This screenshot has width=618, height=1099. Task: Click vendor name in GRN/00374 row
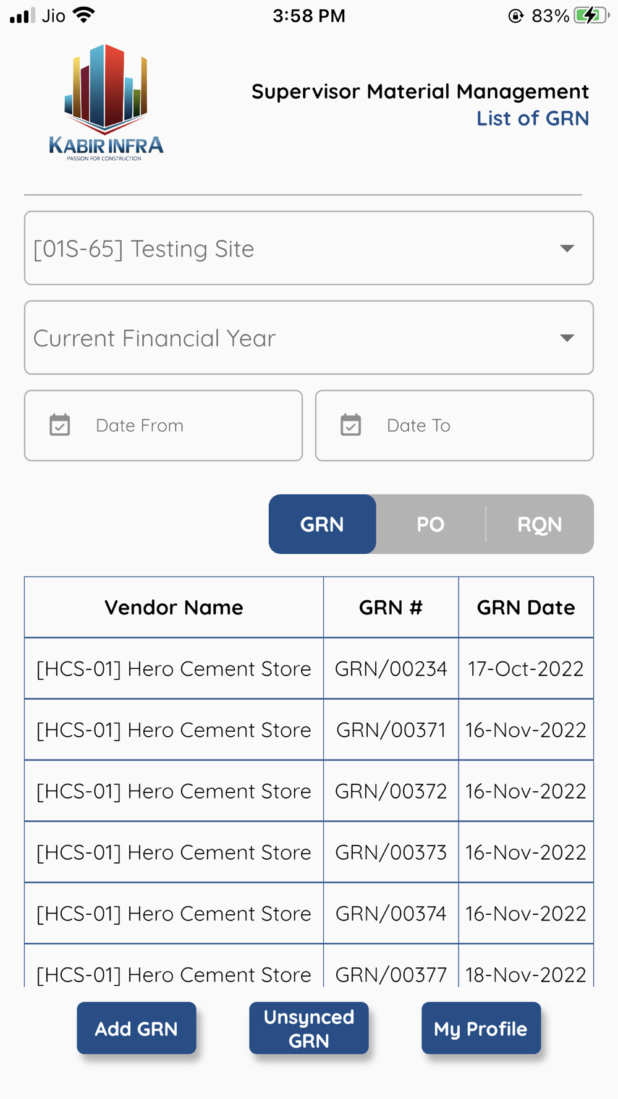[174, 914]
